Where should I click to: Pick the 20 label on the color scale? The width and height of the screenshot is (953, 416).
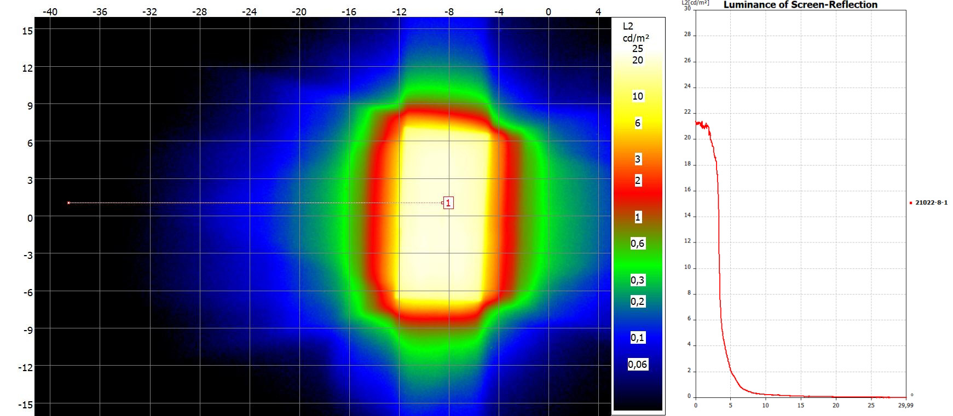coord(637,60)
